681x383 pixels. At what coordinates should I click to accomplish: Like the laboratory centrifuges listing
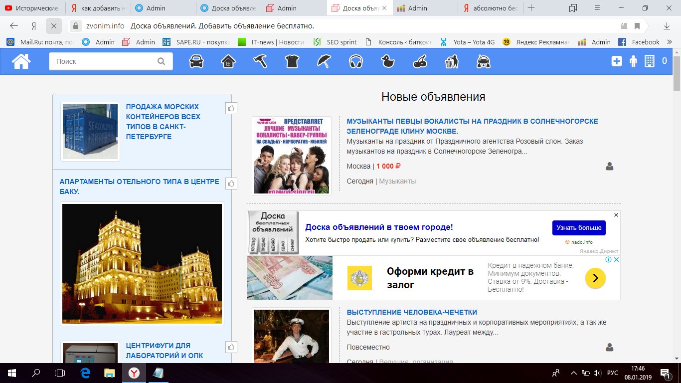(231, 347)
